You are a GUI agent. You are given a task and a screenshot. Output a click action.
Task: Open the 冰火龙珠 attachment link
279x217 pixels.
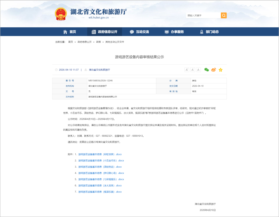[100, 185]
